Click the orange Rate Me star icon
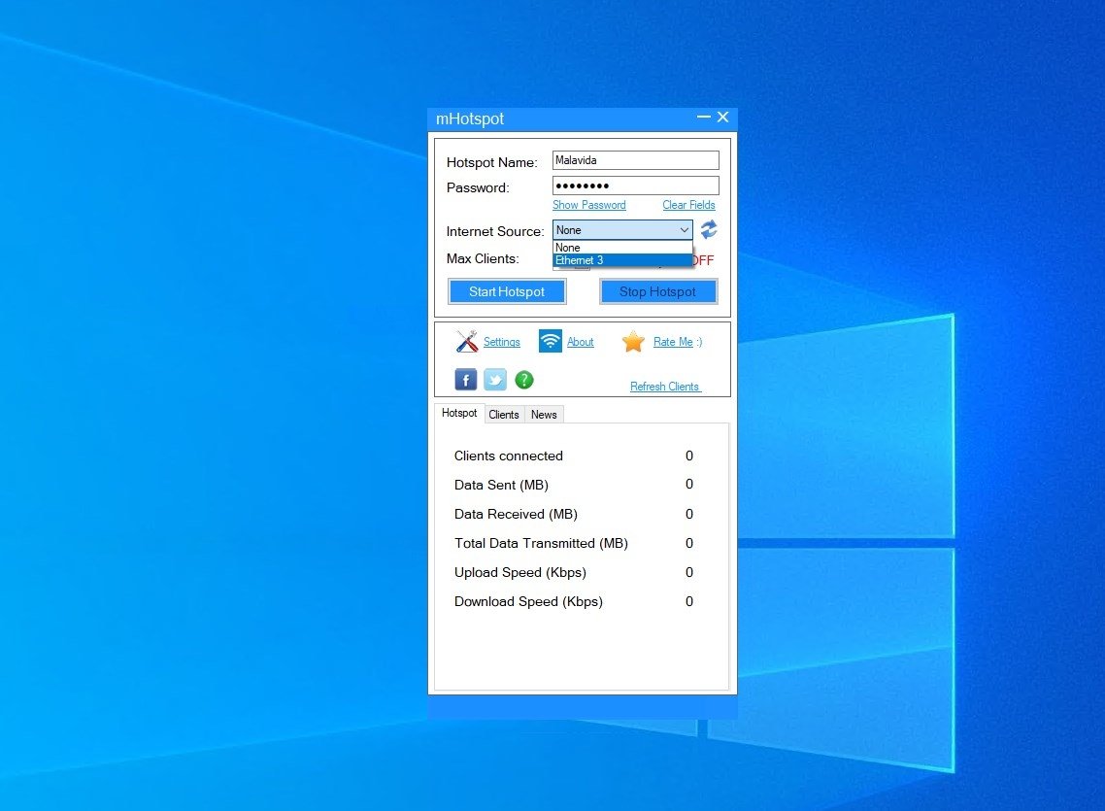Image resolution: width=1105 pixels, height=811 pixels. 633,341
